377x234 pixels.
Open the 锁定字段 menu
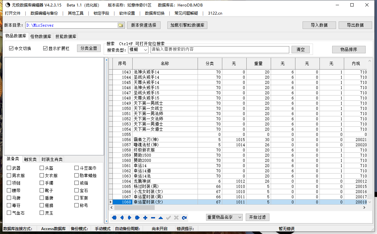(101, 13)
